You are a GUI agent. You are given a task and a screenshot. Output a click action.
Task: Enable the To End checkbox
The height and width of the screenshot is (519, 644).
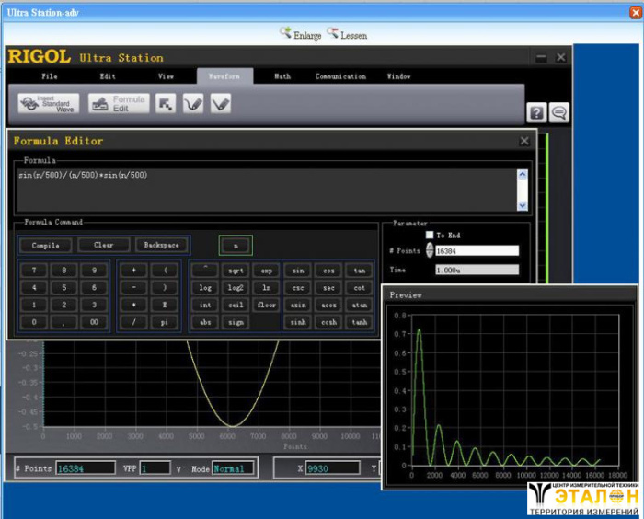tap(429, 236)
